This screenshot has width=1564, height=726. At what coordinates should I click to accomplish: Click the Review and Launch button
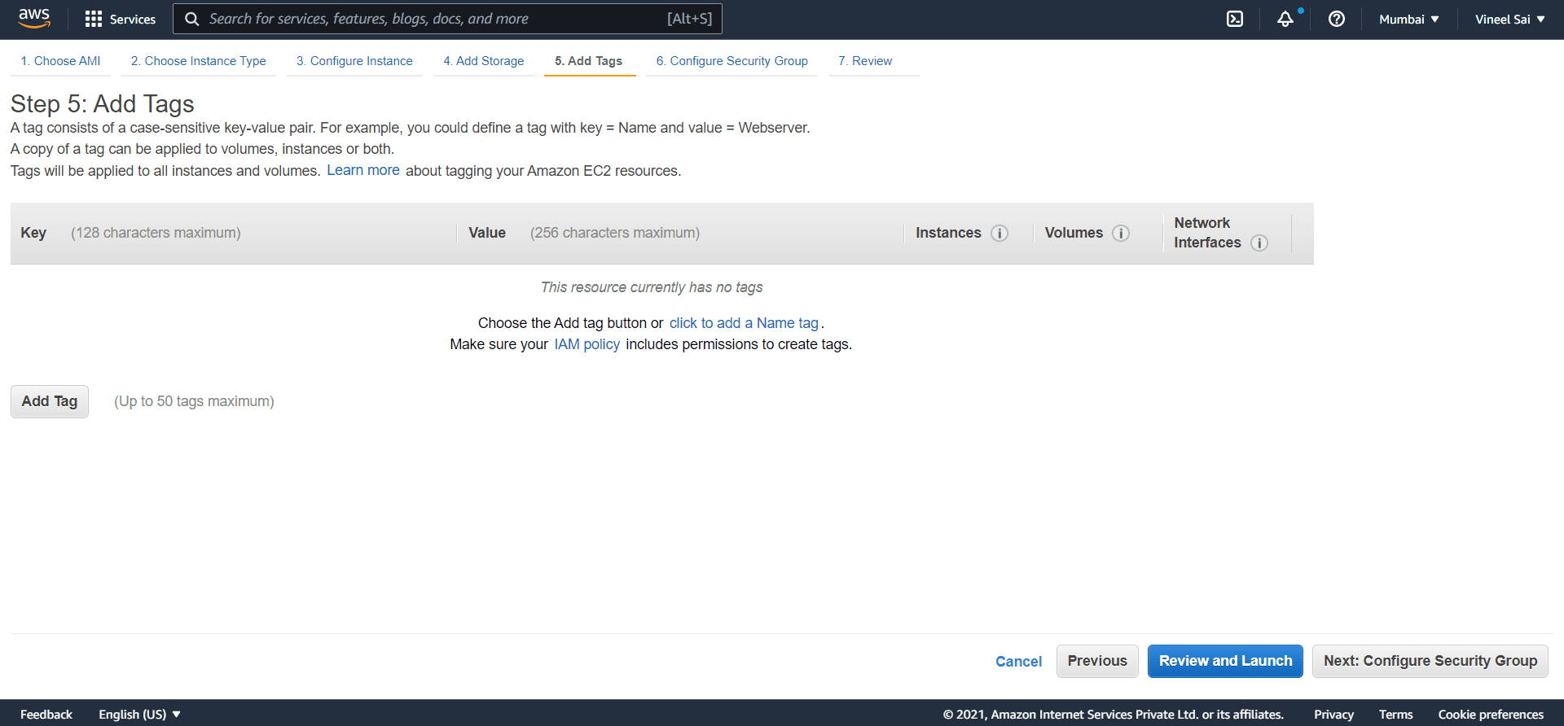click(x=1225, y=661)
